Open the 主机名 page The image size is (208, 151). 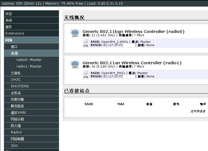coord(31,93)
